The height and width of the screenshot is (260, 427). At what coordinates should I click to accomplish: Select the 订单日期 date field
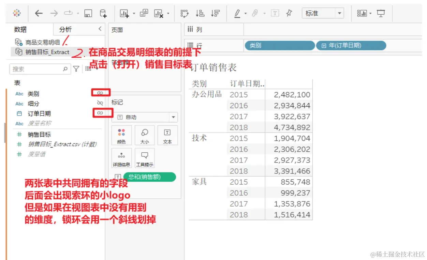39,113
